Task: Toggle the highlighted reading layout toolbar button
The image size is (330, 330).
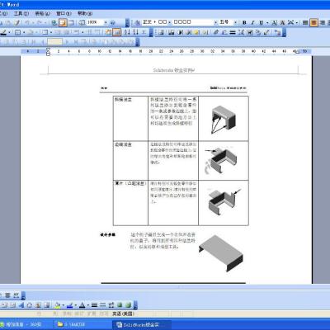Action: 63,22
